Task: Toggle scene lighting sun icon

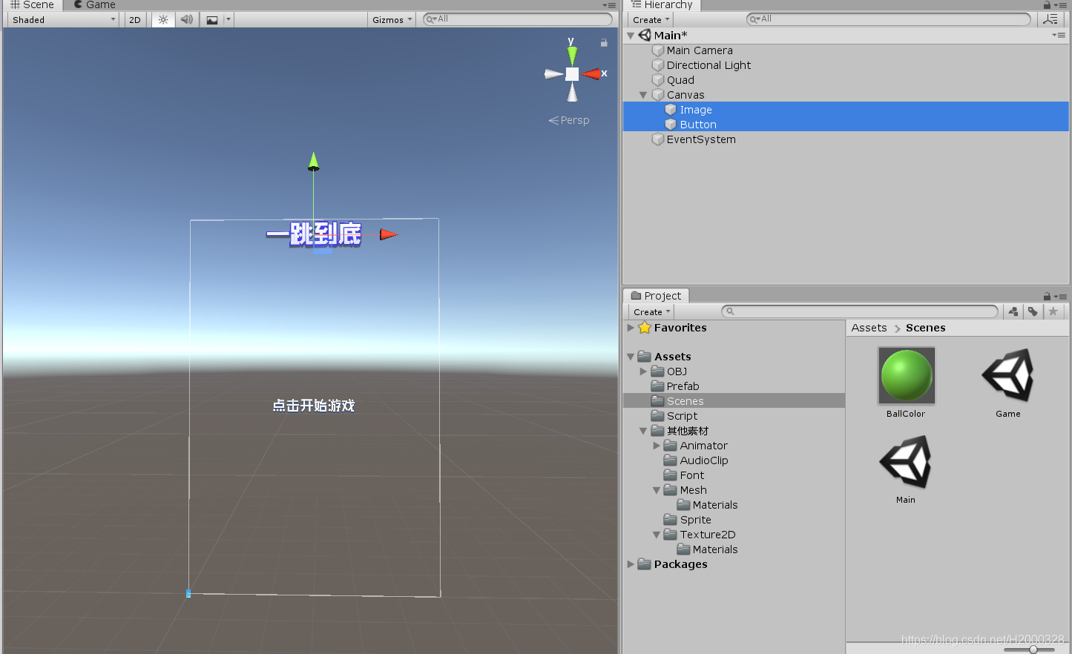Action: pyautogui.click(x=163, y=20)
